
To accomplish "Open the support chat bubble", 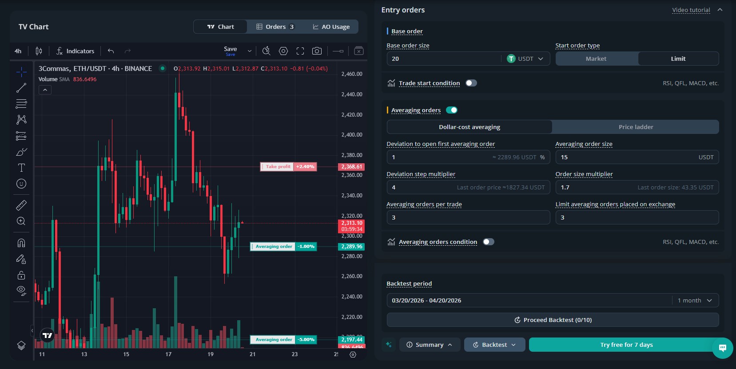I will coord(723,348).
